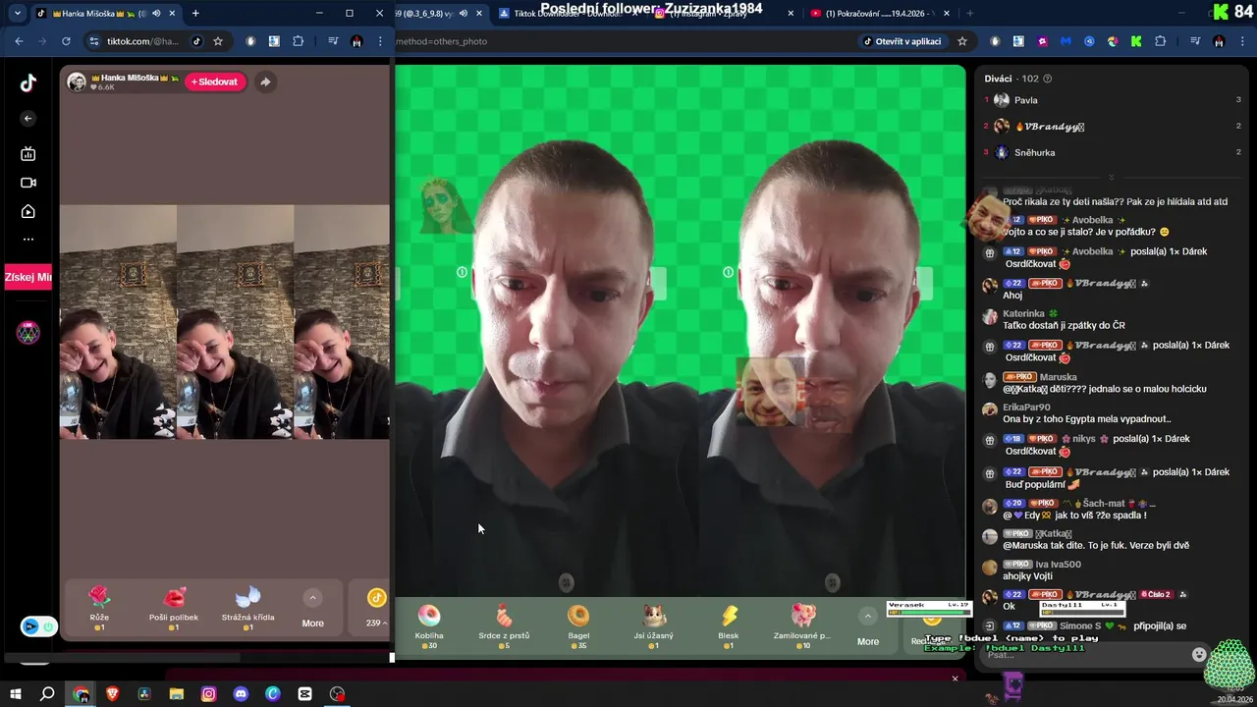Click the Otevřít v aplikaci button

(902, 41)
